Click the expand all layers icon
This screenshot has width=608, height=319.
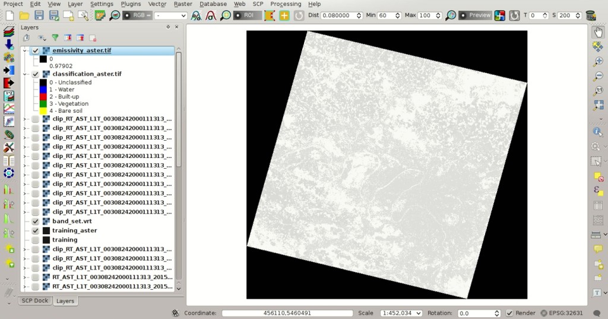pyautogui.click(x=68, y=37)
